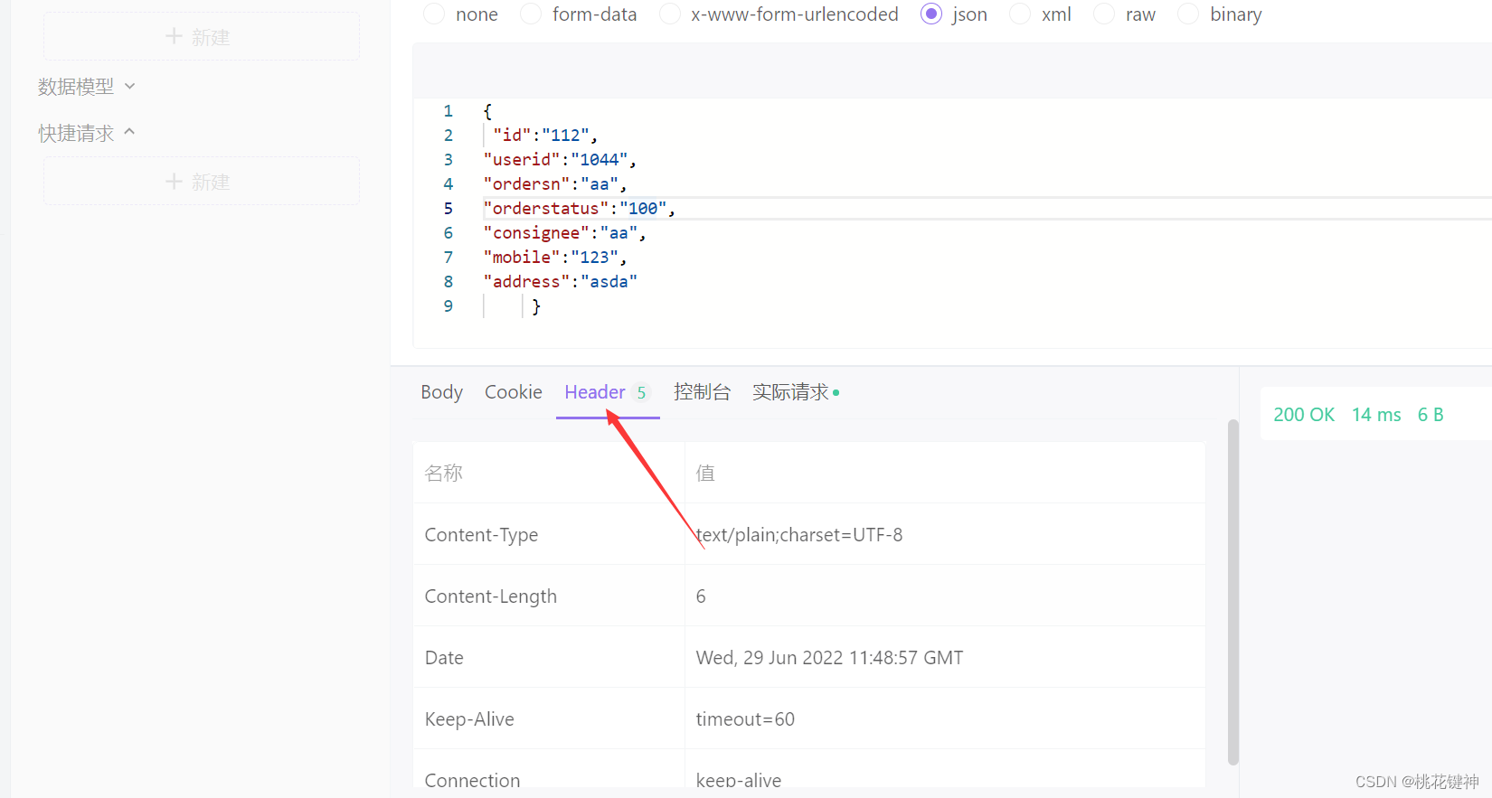The image size is (1492, 798).
Task: Click the 14 ms response time
Action: tap(1376, 415)
